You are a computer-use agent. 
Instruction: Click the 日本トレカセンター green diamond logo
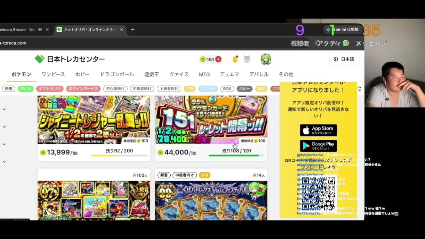pos(40,59)
